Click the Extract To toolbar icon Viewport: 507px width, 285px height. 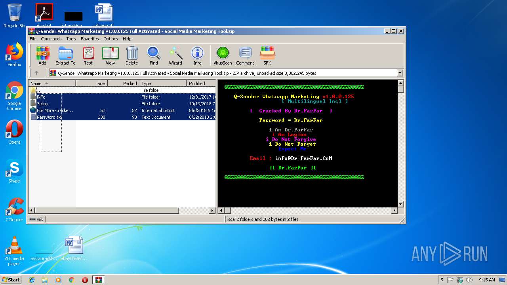[x=65, y=56]
